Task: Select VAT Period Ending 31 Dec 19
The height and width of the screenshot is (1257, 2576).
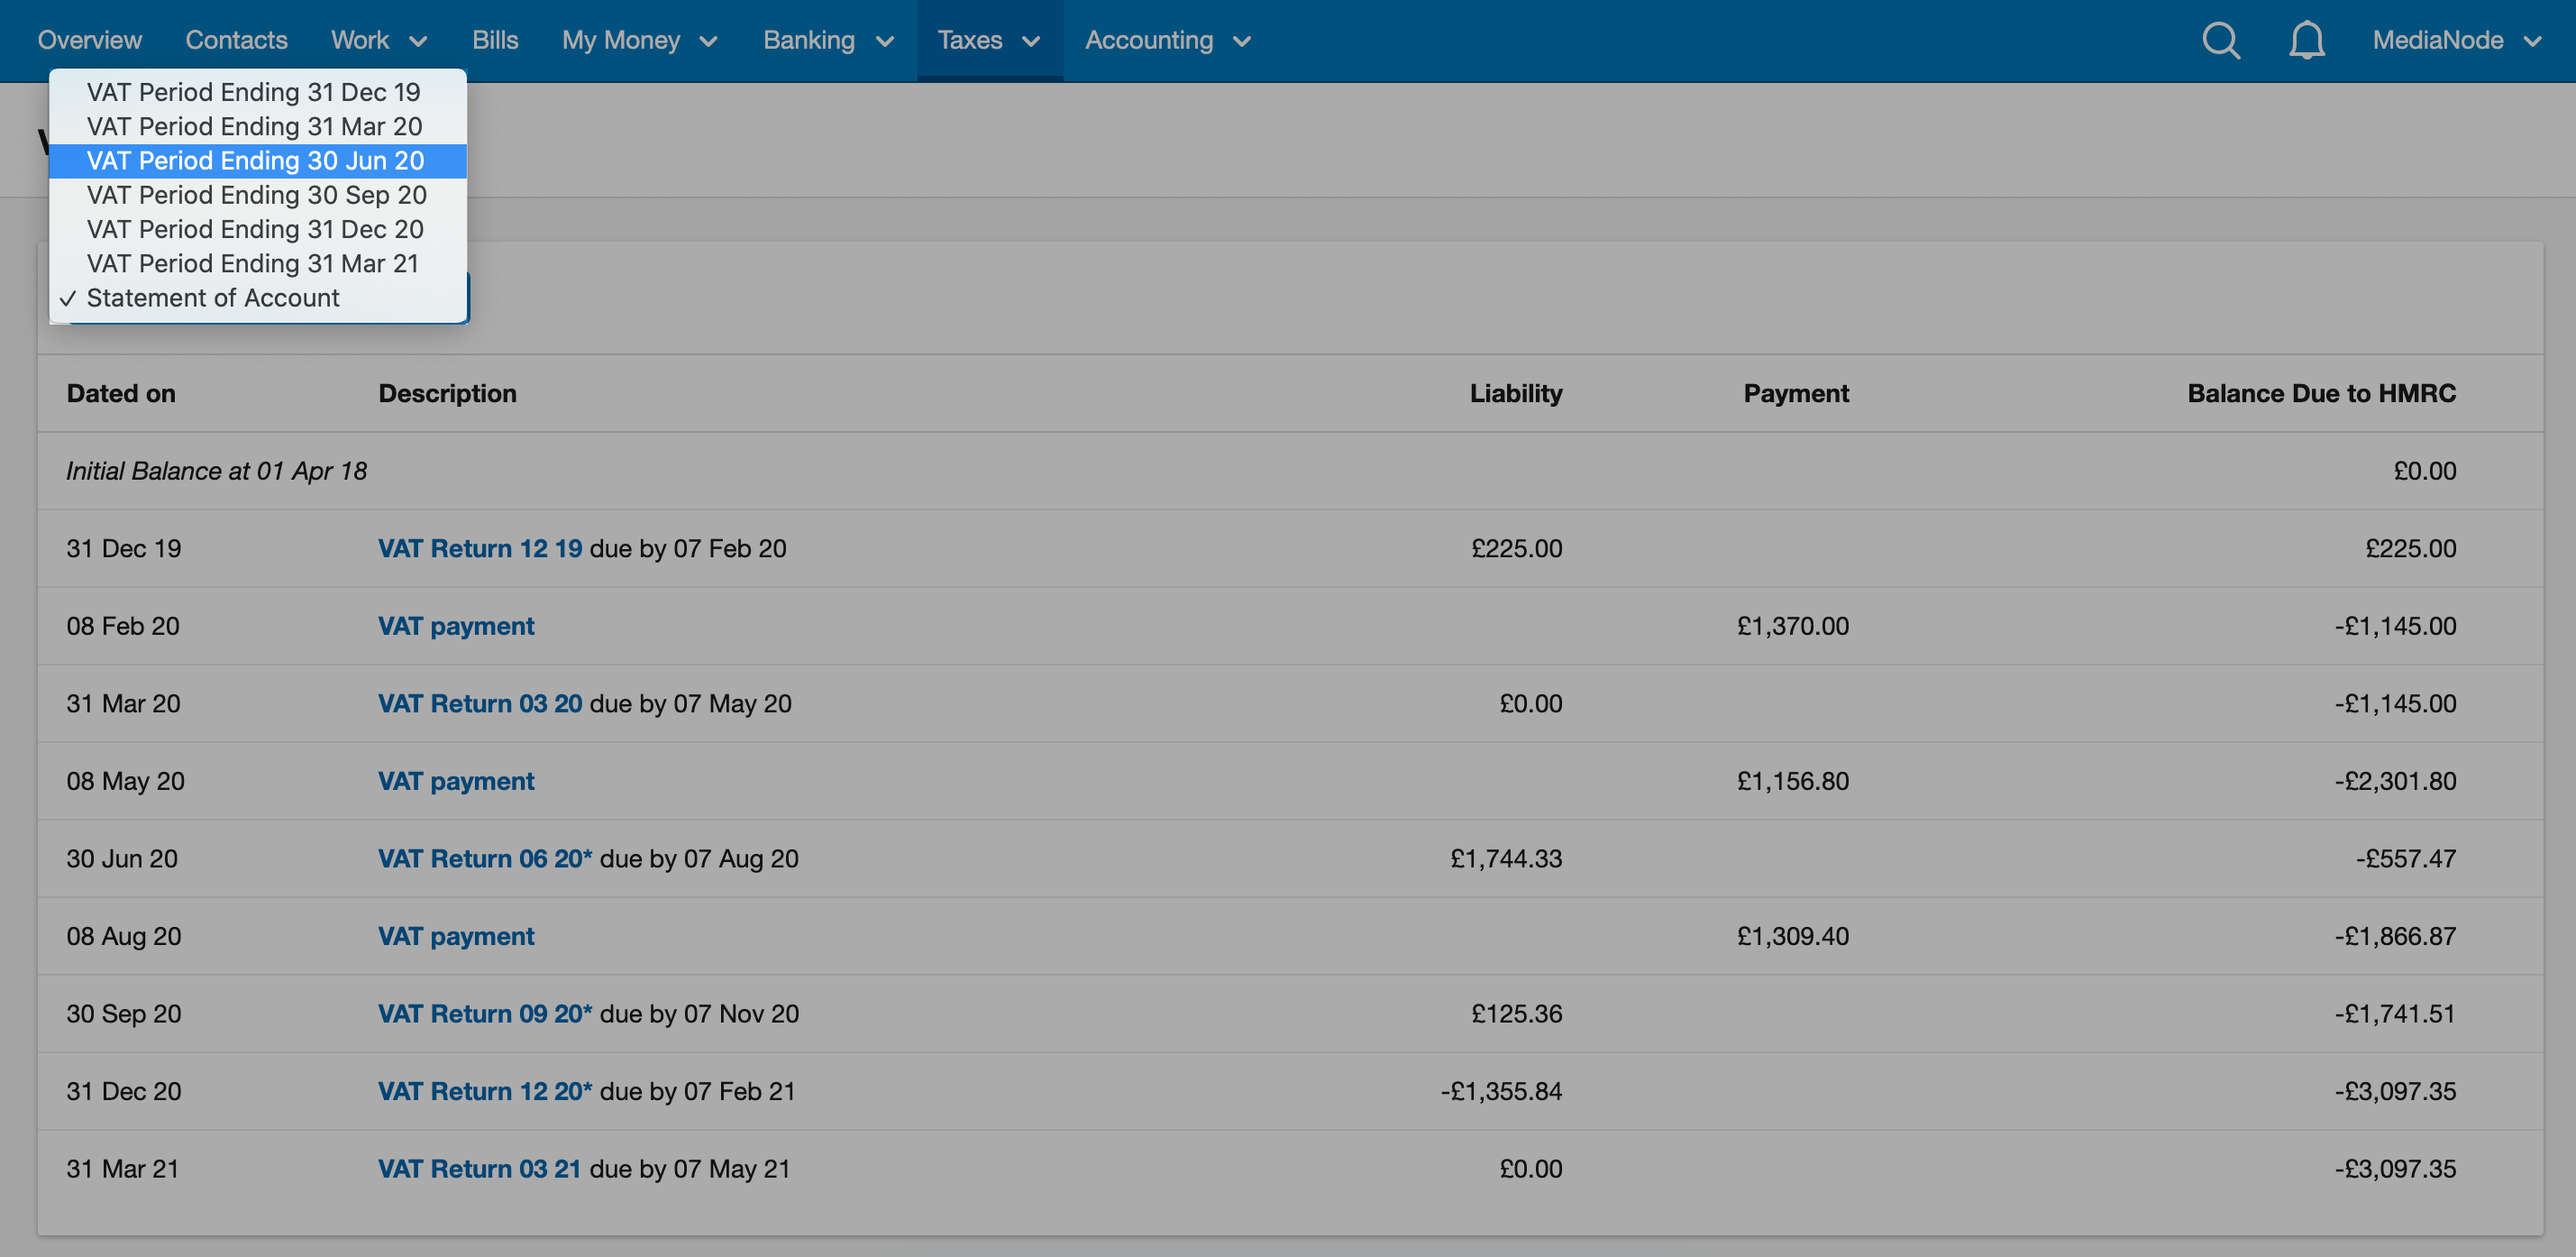Action: tap(258, 92)
